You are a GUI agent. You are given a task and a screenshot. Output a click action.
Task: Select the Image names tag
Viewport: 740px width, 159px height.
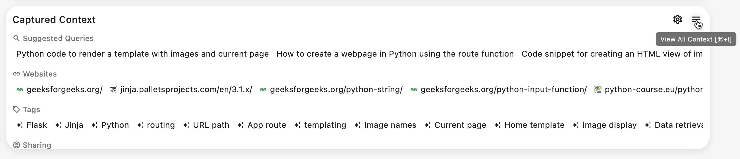[x=385, y=125]
